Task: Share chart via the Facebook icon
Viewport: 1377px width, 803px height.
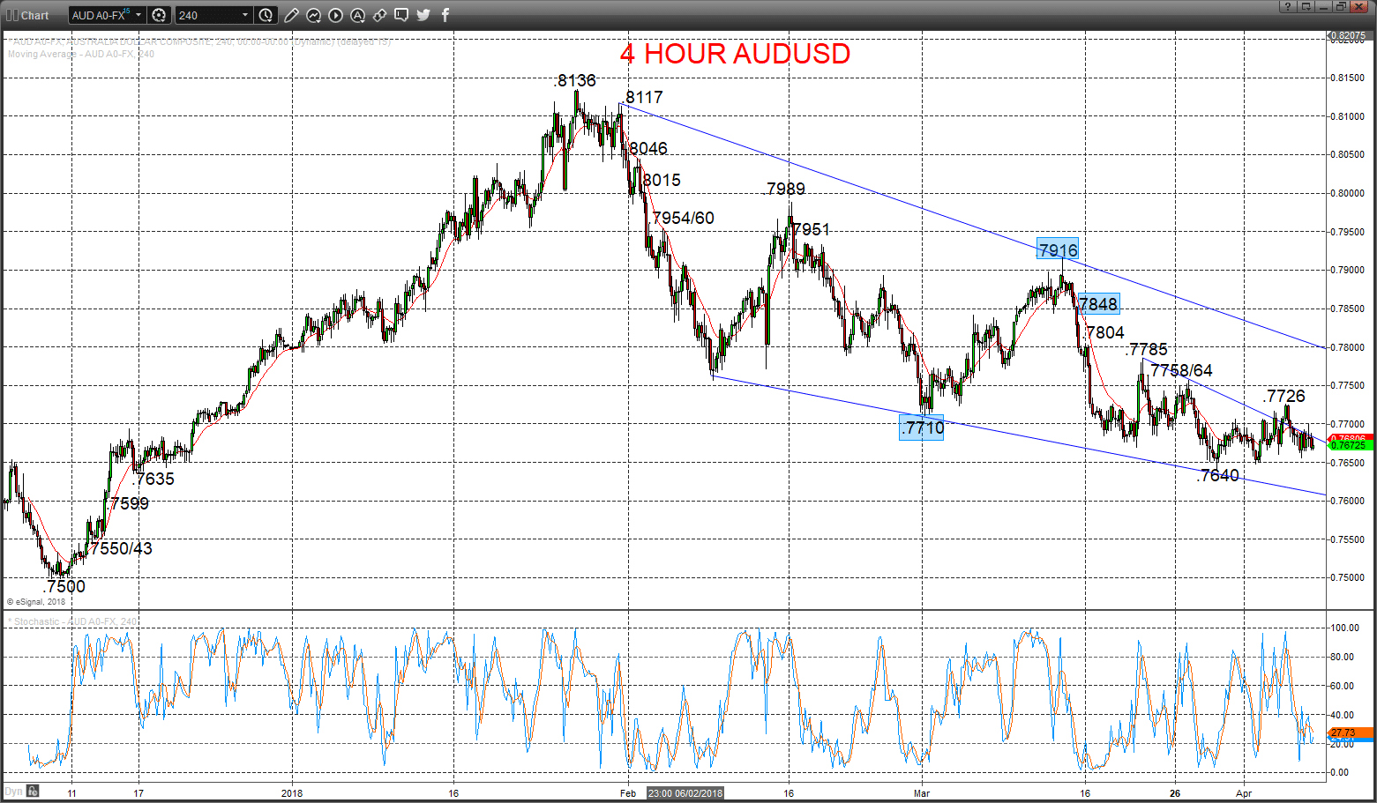Action: click(445, 15)
